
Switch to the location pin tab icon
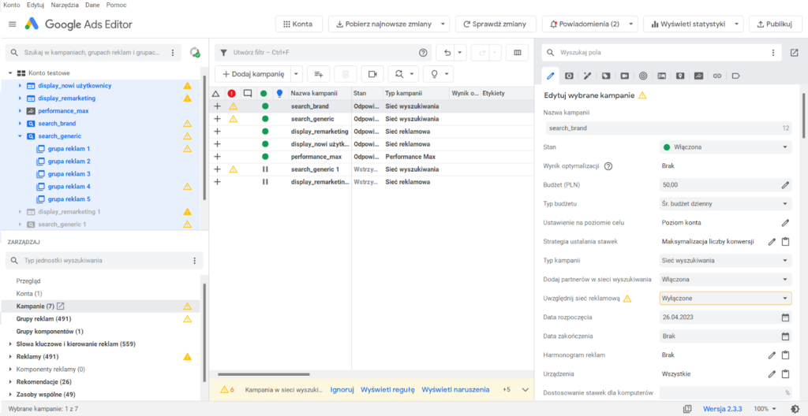[x=680, y=76]
